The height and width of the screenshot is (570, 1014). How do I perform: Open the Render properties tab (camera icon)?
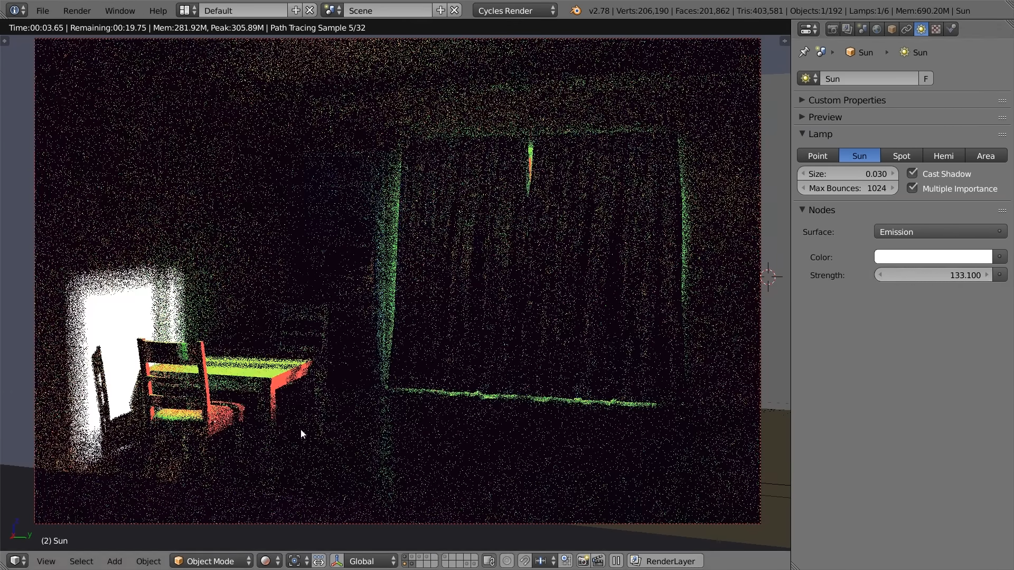tap(832, 30)
